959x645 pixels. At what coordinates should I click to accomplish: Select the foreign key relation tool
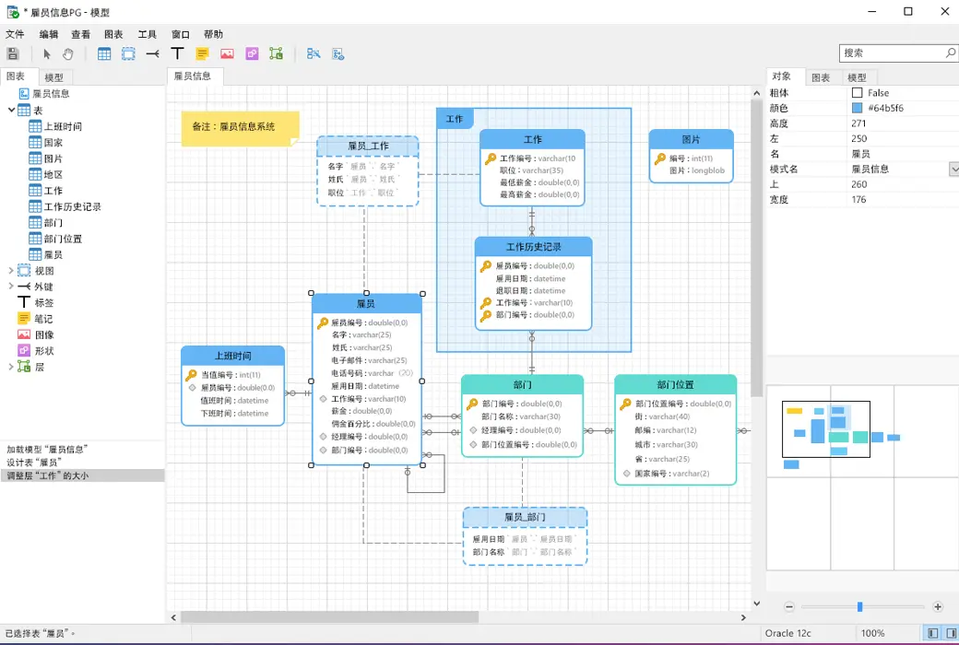(153, 53)
